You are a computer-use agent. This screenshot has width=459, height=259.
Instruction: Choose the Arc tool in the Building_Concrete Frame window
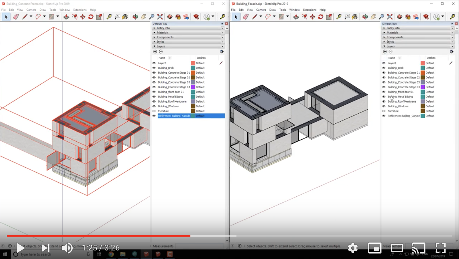click(38, 17)
